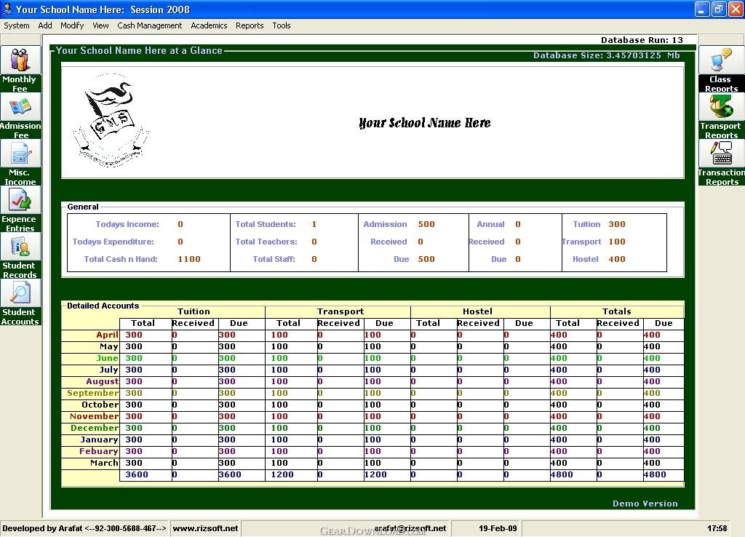
Task: Click the school crest logo image
Action: [111, 120]
